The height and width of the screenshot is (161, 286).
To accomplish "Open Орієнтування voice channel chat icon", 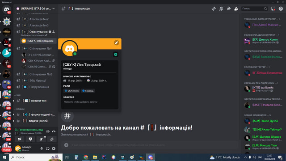I will [50, 32].
